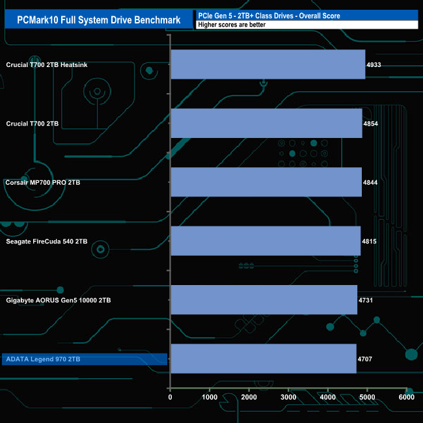
Task: Click the 6000 axis tick label
Action: 407,397
